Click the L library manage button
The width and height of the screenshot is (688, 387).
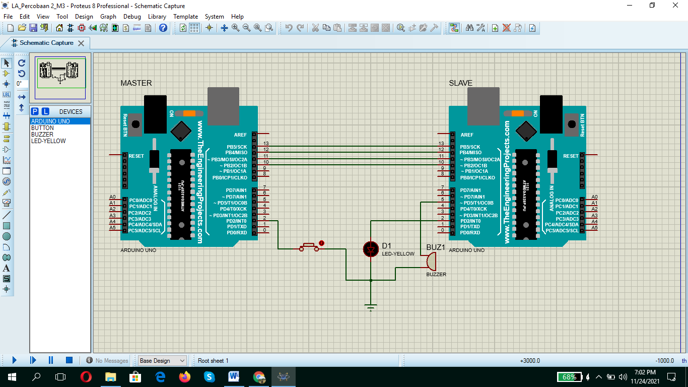(45, 111)
